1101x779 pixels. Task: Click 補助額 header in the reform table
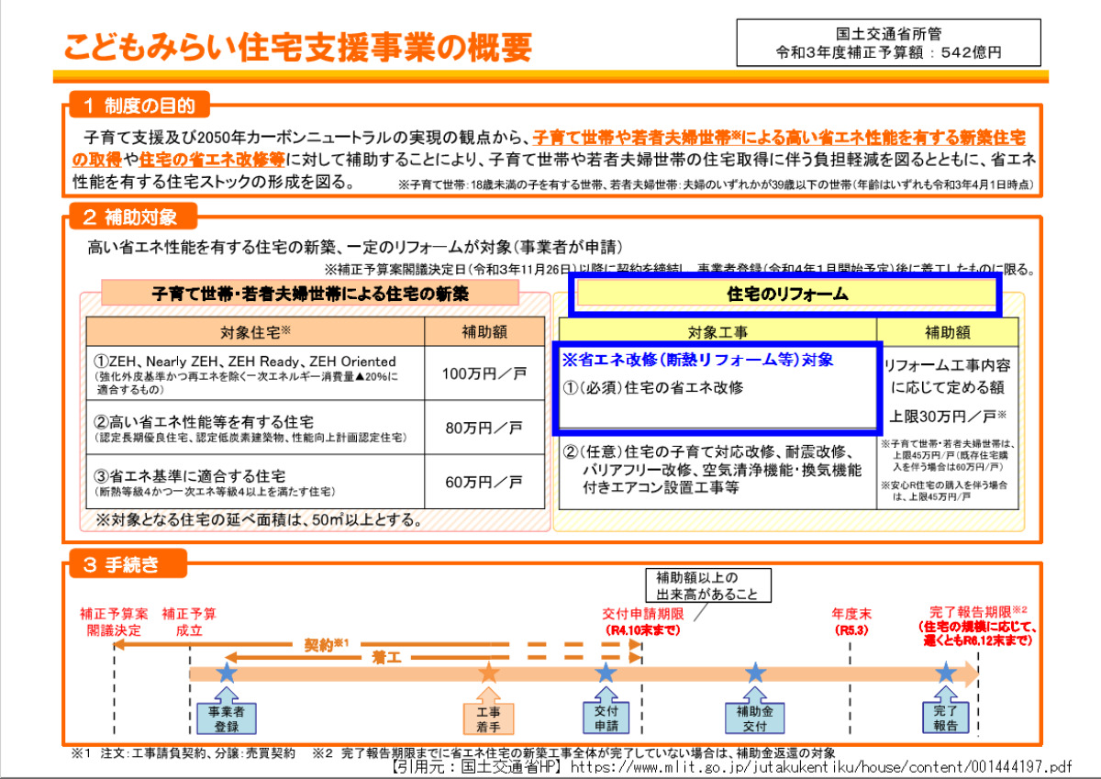click(948, 332)
